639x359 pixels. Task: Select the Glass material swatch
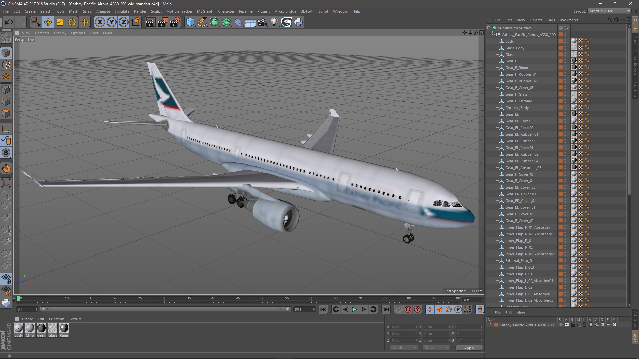pos(53,329)
